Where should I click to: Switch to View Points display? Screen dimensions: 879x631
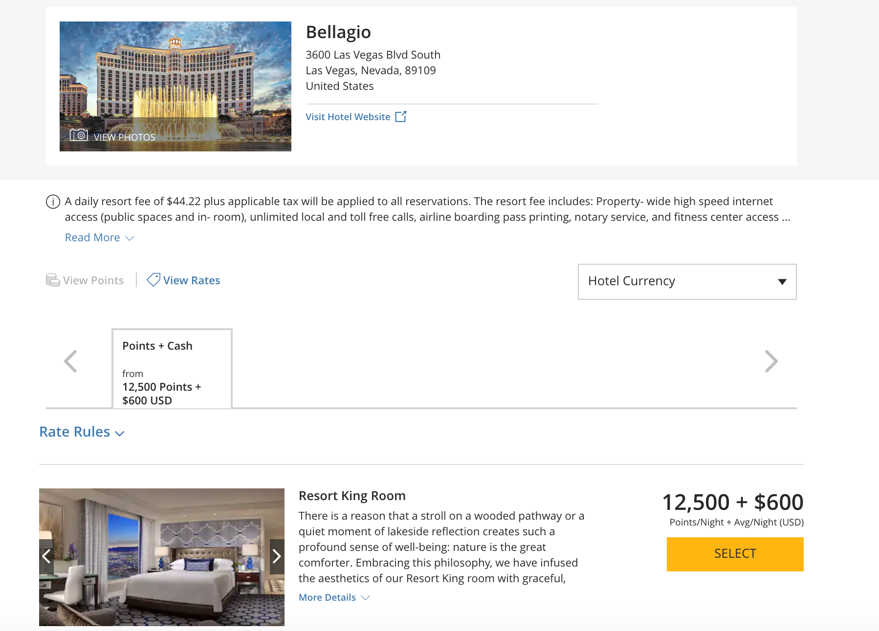click(93, 280)
